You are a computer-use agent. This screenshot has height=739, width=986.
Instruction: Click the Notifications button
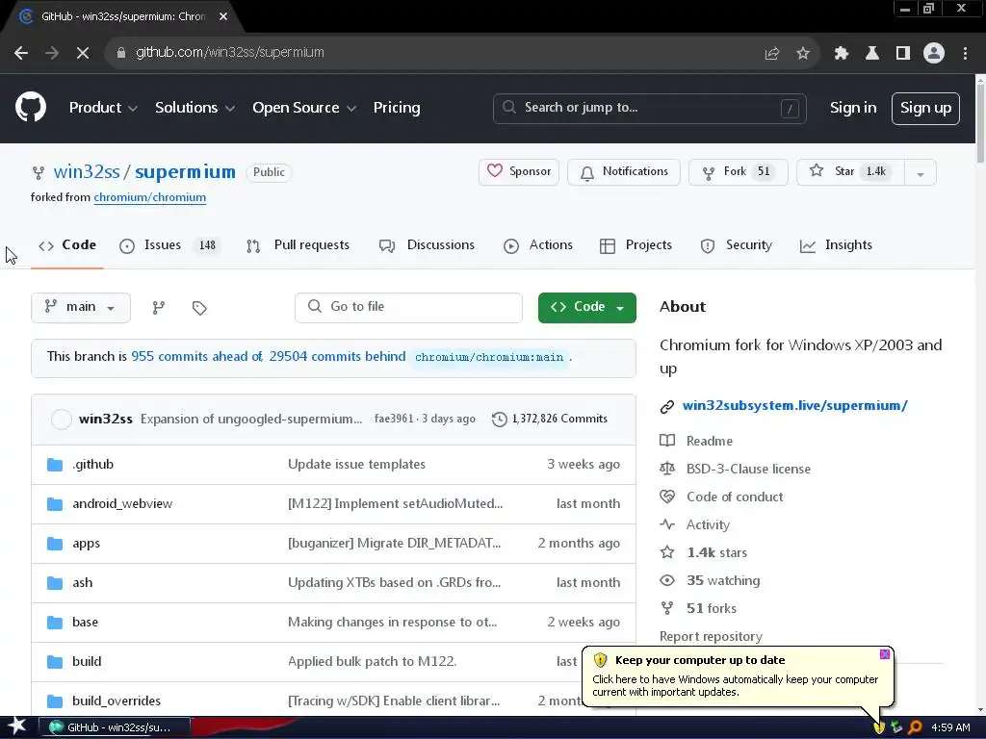(624, 172)
